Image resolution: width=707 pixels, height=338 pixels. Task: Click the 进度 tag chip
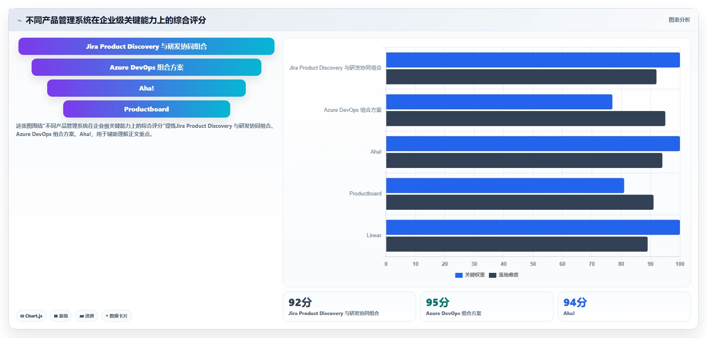pyautogui.click(x=87, y=316)
